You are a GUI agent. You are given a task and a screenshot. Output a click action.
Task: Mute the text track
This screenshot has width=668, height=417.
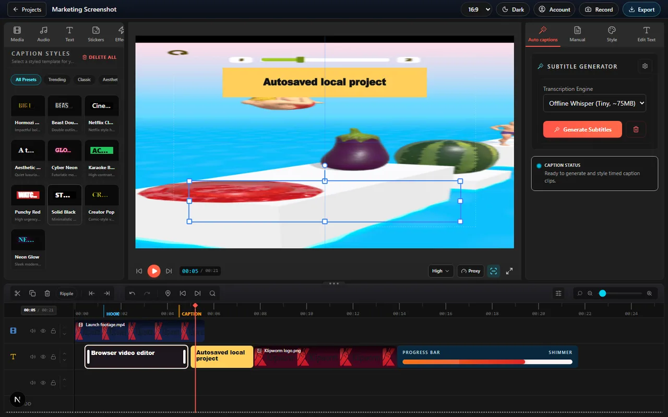[x=33, y=357]
